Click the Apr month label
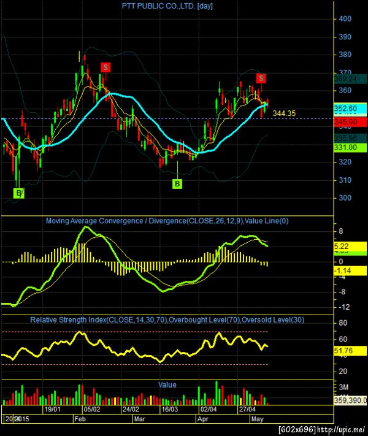Viewport: 368px width, 436px height. [203, 419]
